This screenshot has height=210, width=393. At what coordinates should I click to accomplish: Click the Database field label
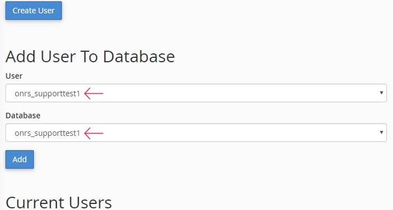pyautogui.click(x=23, y=116)
